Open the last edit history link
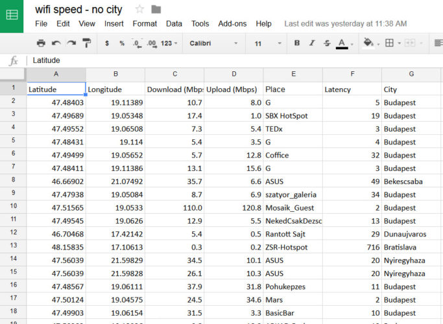The width and height of the screenshot is (443, 324). [x=346, y=24]
